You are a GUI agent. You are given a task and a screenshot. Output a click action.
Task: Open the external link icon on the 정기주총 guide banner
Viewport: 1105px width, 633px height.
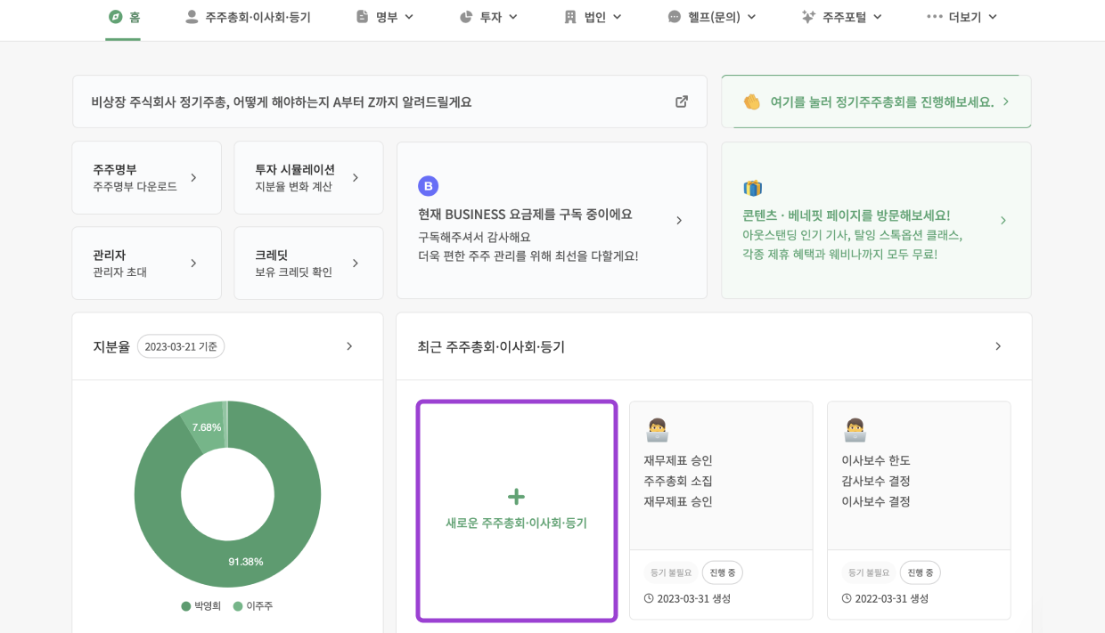681,101
